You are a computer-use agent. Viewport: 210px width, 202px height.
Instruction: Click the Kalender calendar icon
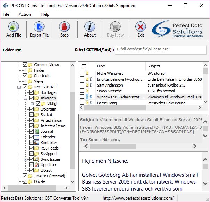pyautogui.click(x=37, y=137)
